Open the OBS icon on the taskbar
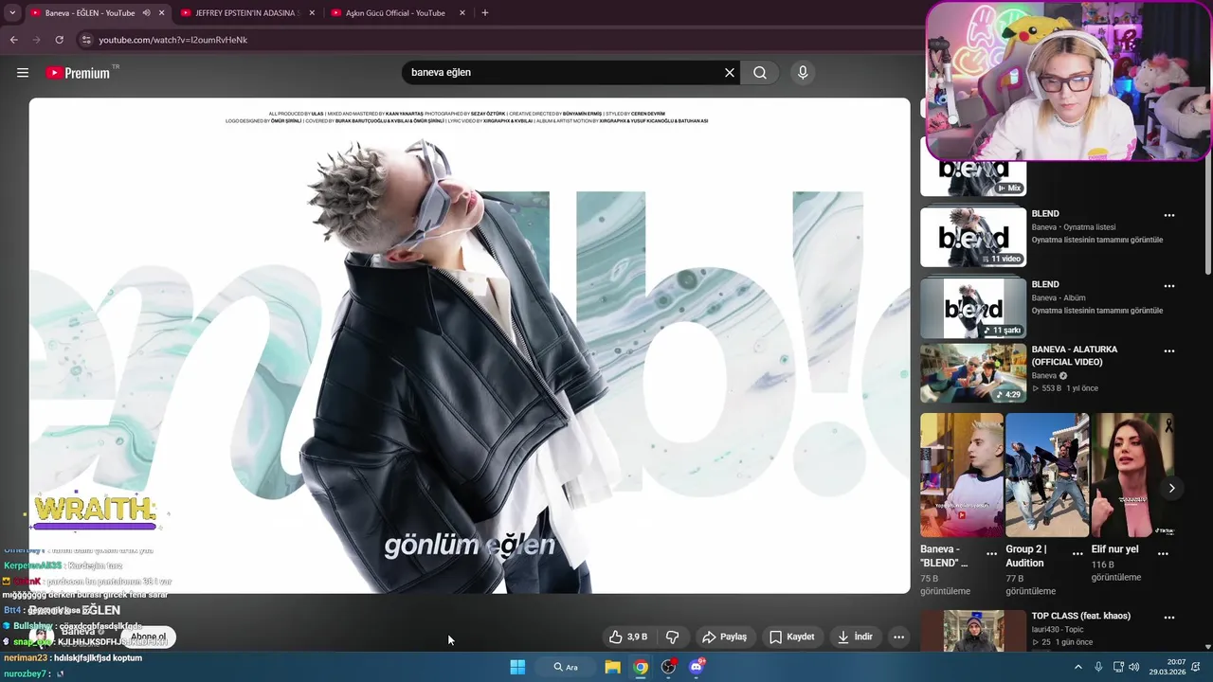The image size is (1213, 682). pos(669,667)
